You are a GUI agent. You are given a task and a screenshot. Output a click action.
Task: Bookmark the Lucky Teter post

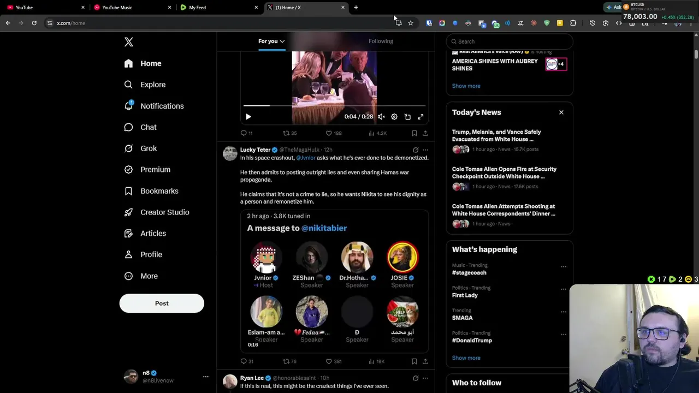(x=414, y=361)
